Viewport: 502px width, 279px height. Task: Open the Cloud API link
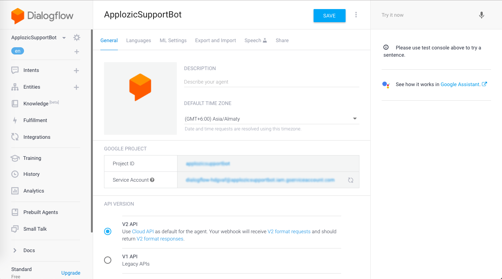[x=143, y=231]
